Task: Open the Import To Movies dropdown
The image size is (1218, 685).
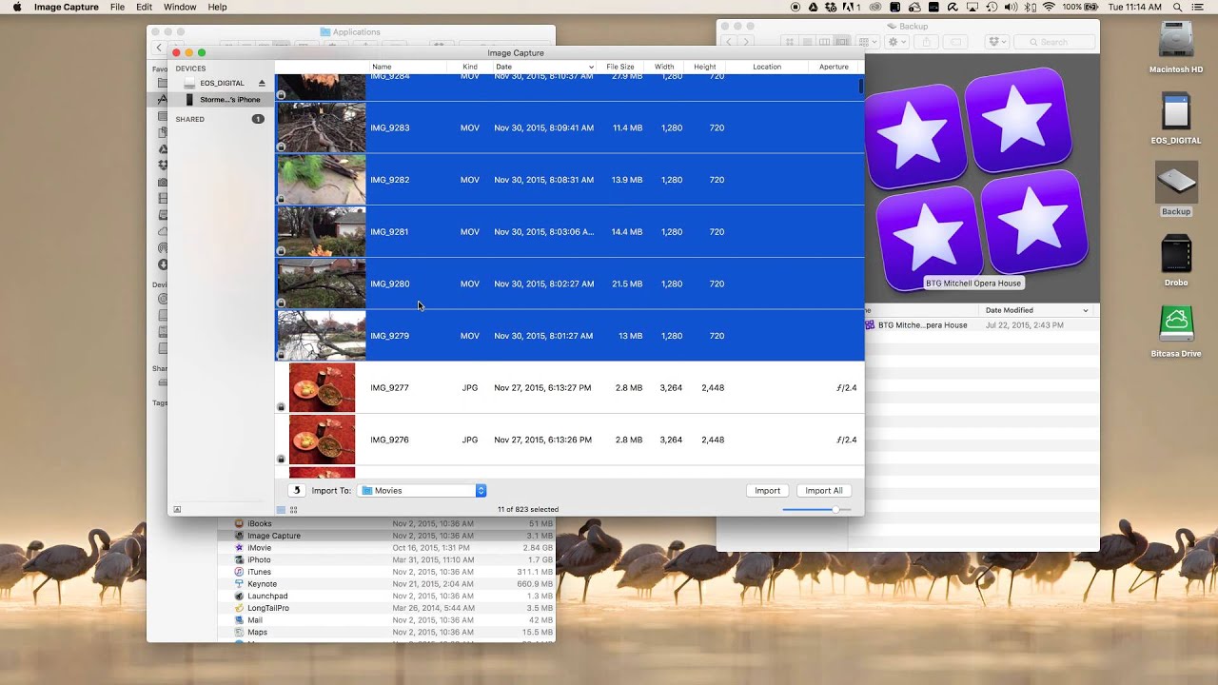Action: point(422,491)
